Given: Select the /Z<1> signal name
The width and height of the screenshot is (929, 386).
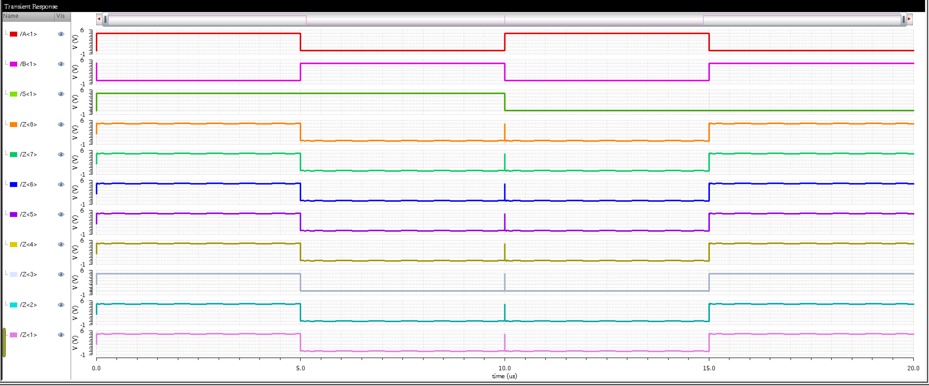Looking at the screenshot, I should pyautogui.click(x=28, y=335).
